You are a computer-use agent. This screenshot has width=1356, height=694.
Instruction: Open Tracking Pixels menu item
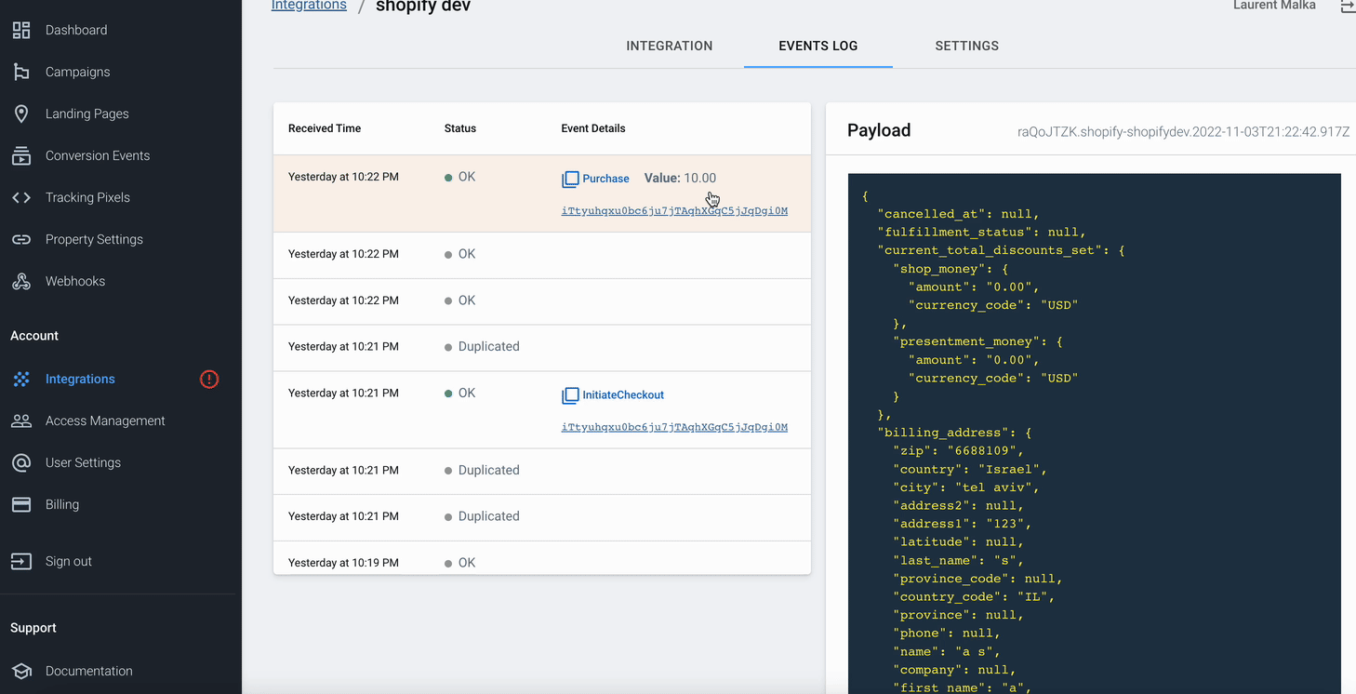pos(87,197)
